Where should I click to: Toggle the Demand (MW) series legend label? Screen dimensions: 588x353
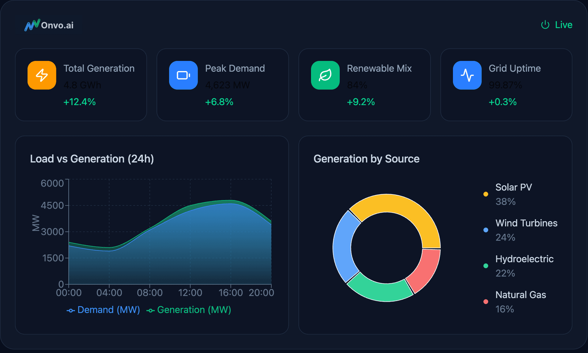108,310
